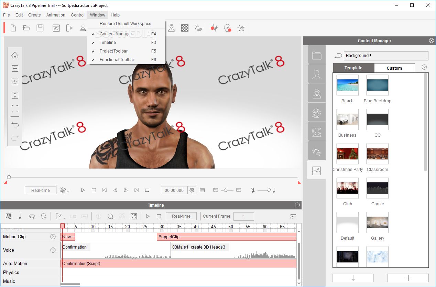Click the face puppet record icon
Viewport: 436px width, 287px height.
(228, 28)
